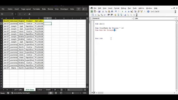Open VBA Standard toolbar options arrow
The height and width of the screenshot is (100, 178).
175,12
